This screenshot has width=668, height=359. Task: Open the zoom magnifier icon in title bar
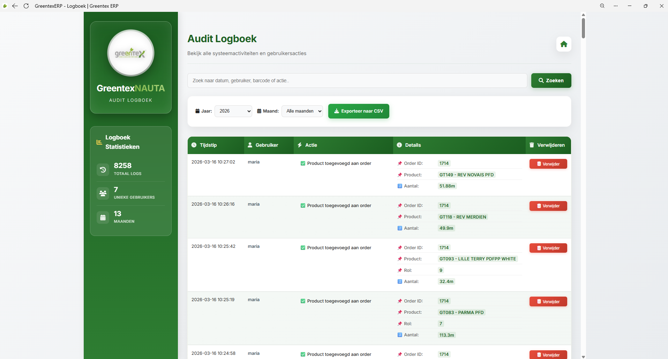click(602, 6)
